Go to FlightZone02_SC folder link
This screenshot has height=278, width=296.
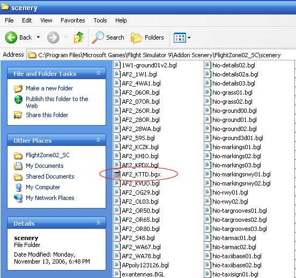(48, 155)
